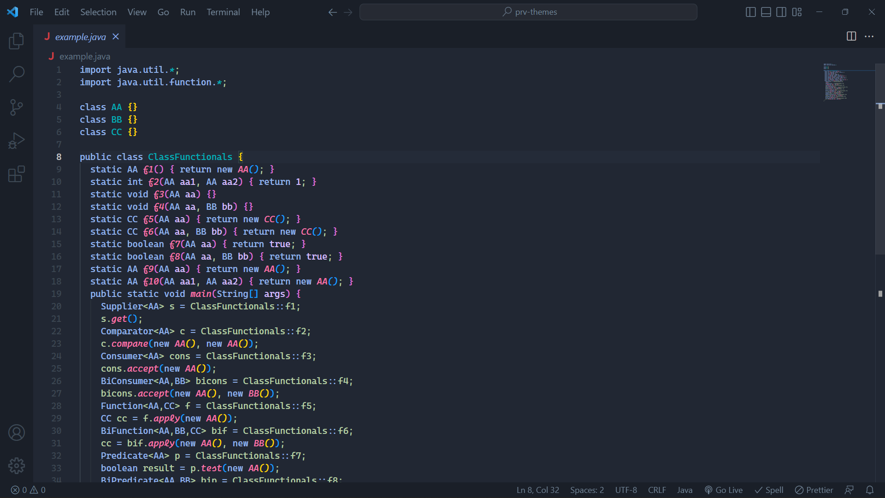Click the prv-themes command center search
This screenshot has height=498, width=885.
point(528,12)
